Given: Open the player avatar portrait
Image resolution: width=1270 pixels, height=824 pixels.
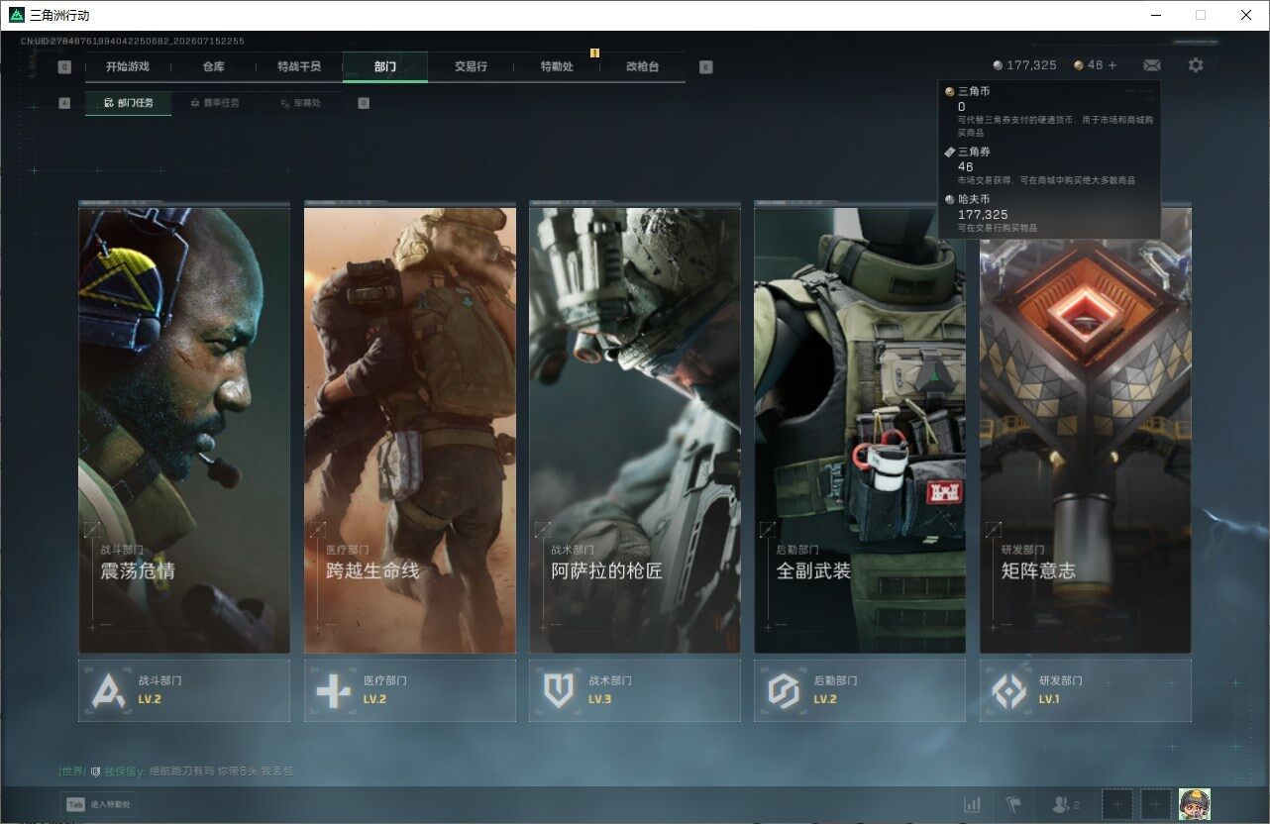Looking at the screenshot, I should [x=1195, y=804].
